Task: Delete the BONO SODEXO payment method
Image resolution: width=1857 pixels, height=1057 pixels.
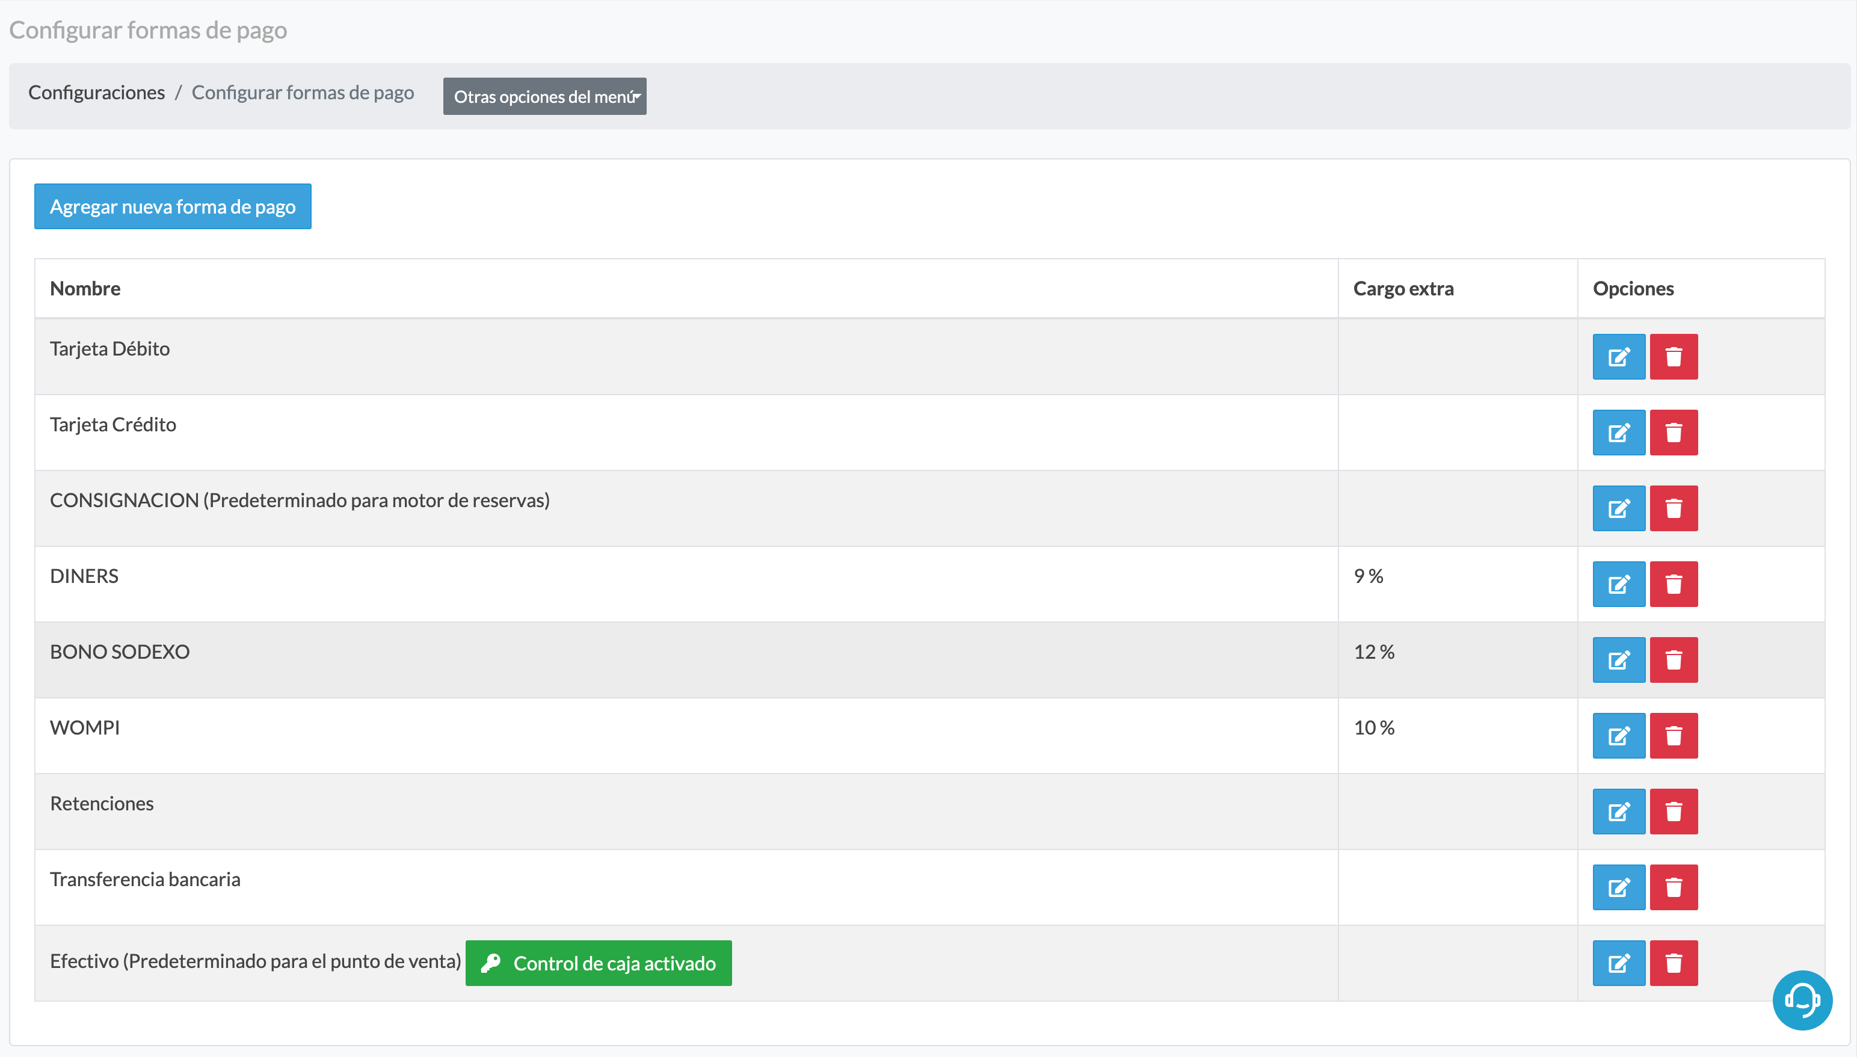Action: (x=1674, y=660)
